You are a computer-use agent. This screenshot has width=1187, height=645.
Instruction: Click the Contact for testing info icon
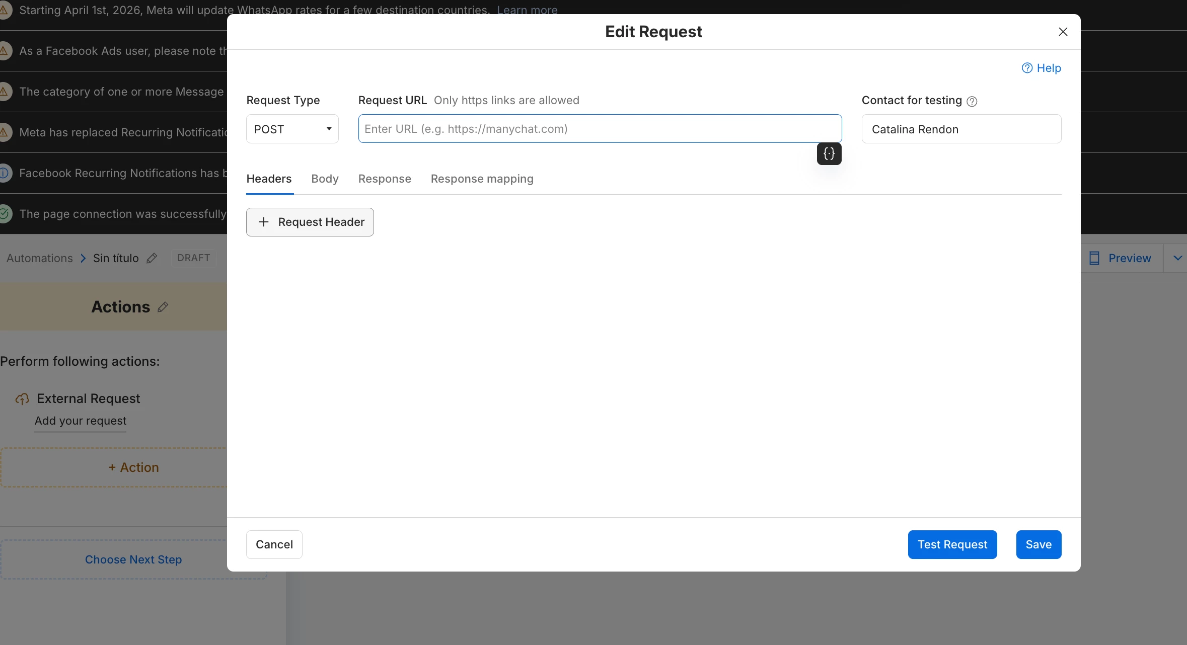tap(972, 101)
